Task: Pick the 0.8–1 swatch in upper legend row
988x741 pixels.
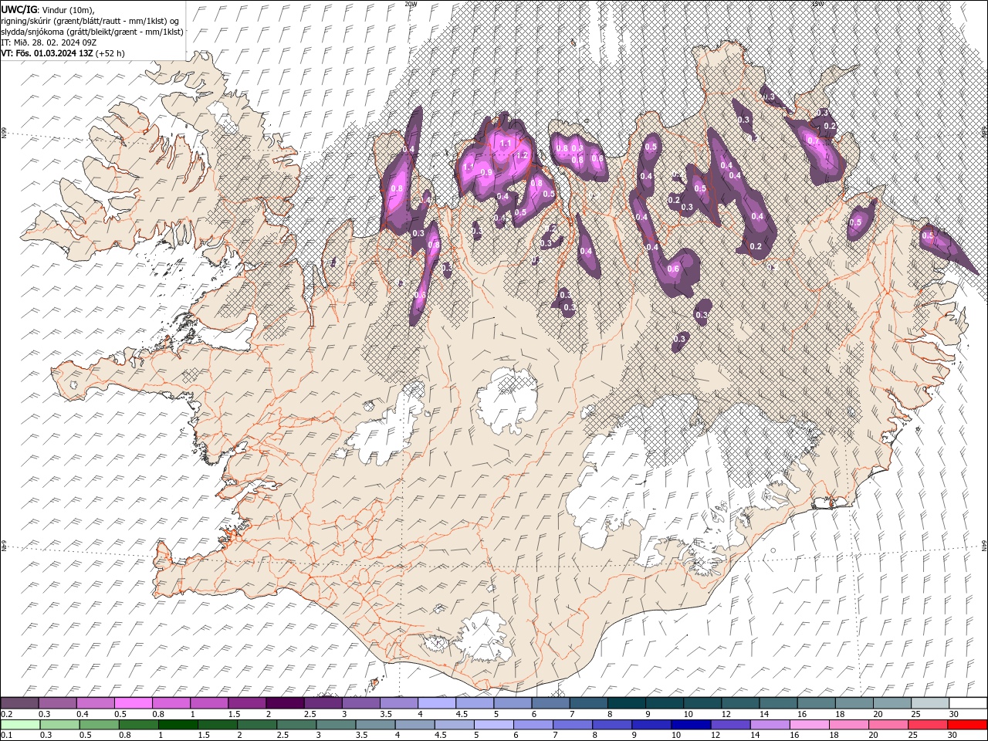Action: (171, 702)
